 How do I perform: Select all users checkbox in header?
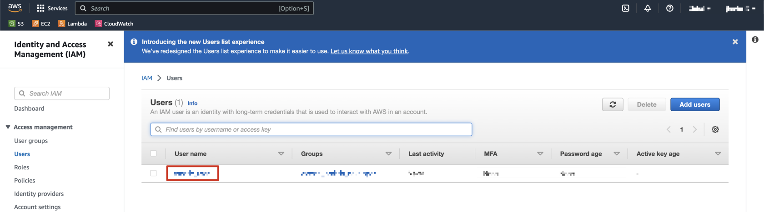(153, 153)
